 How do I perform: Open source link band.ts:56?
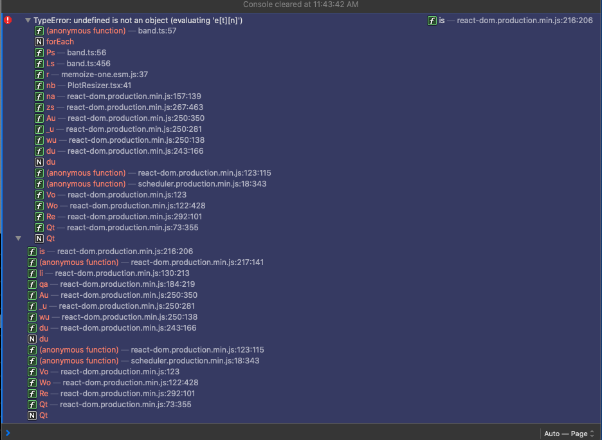(x=86, y=53)
